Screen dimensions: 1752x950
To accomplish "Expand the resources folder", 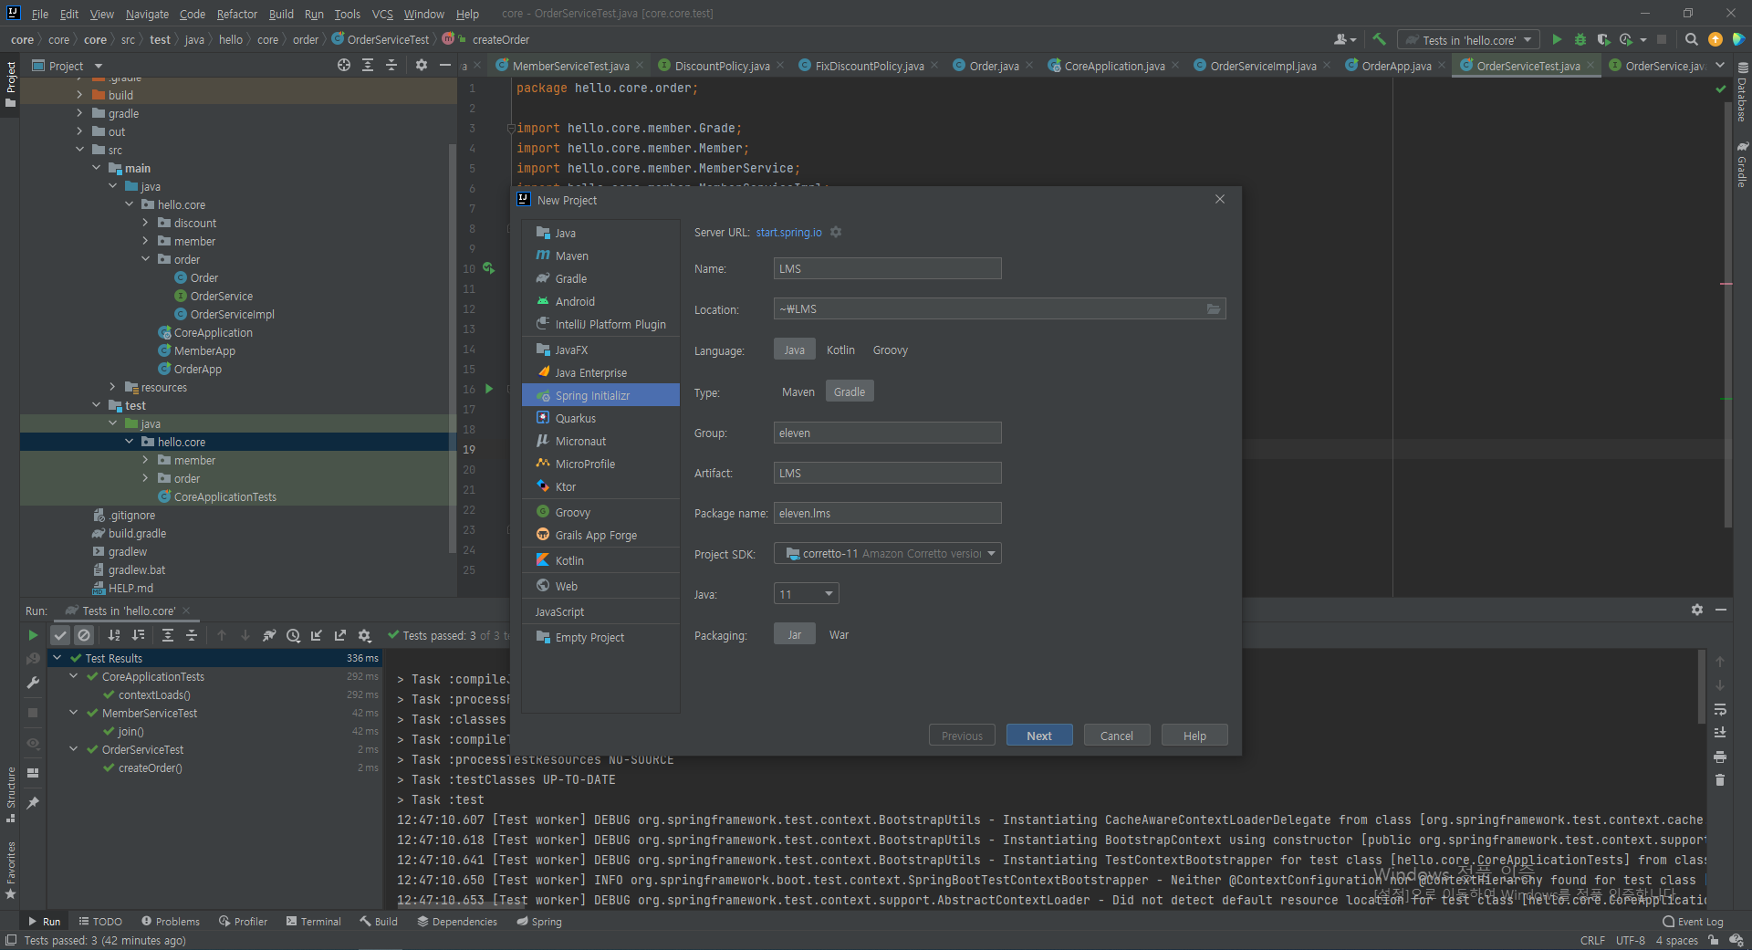I will [x=112, y=387].
